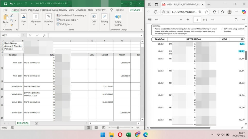Open the Data ribbon tab
Image resolution: width=248 pixels, height=139 pixels.
55,10
